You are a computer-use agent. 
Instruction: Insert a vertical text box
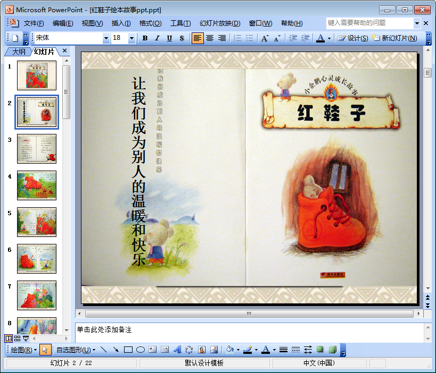point(165,350)
